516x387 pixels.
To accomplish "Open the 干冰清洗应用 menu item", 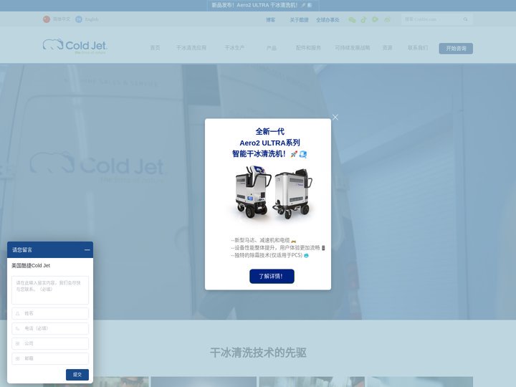I will point(191,48).
